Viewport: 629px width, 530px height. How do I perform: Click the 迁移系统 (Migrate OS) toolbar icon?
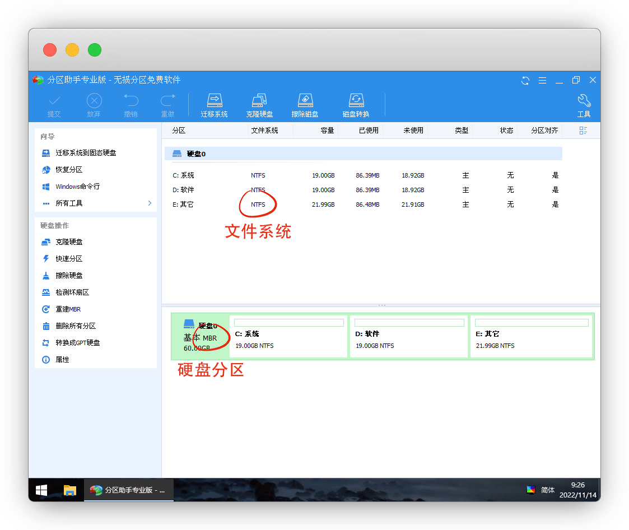[215, 101]
